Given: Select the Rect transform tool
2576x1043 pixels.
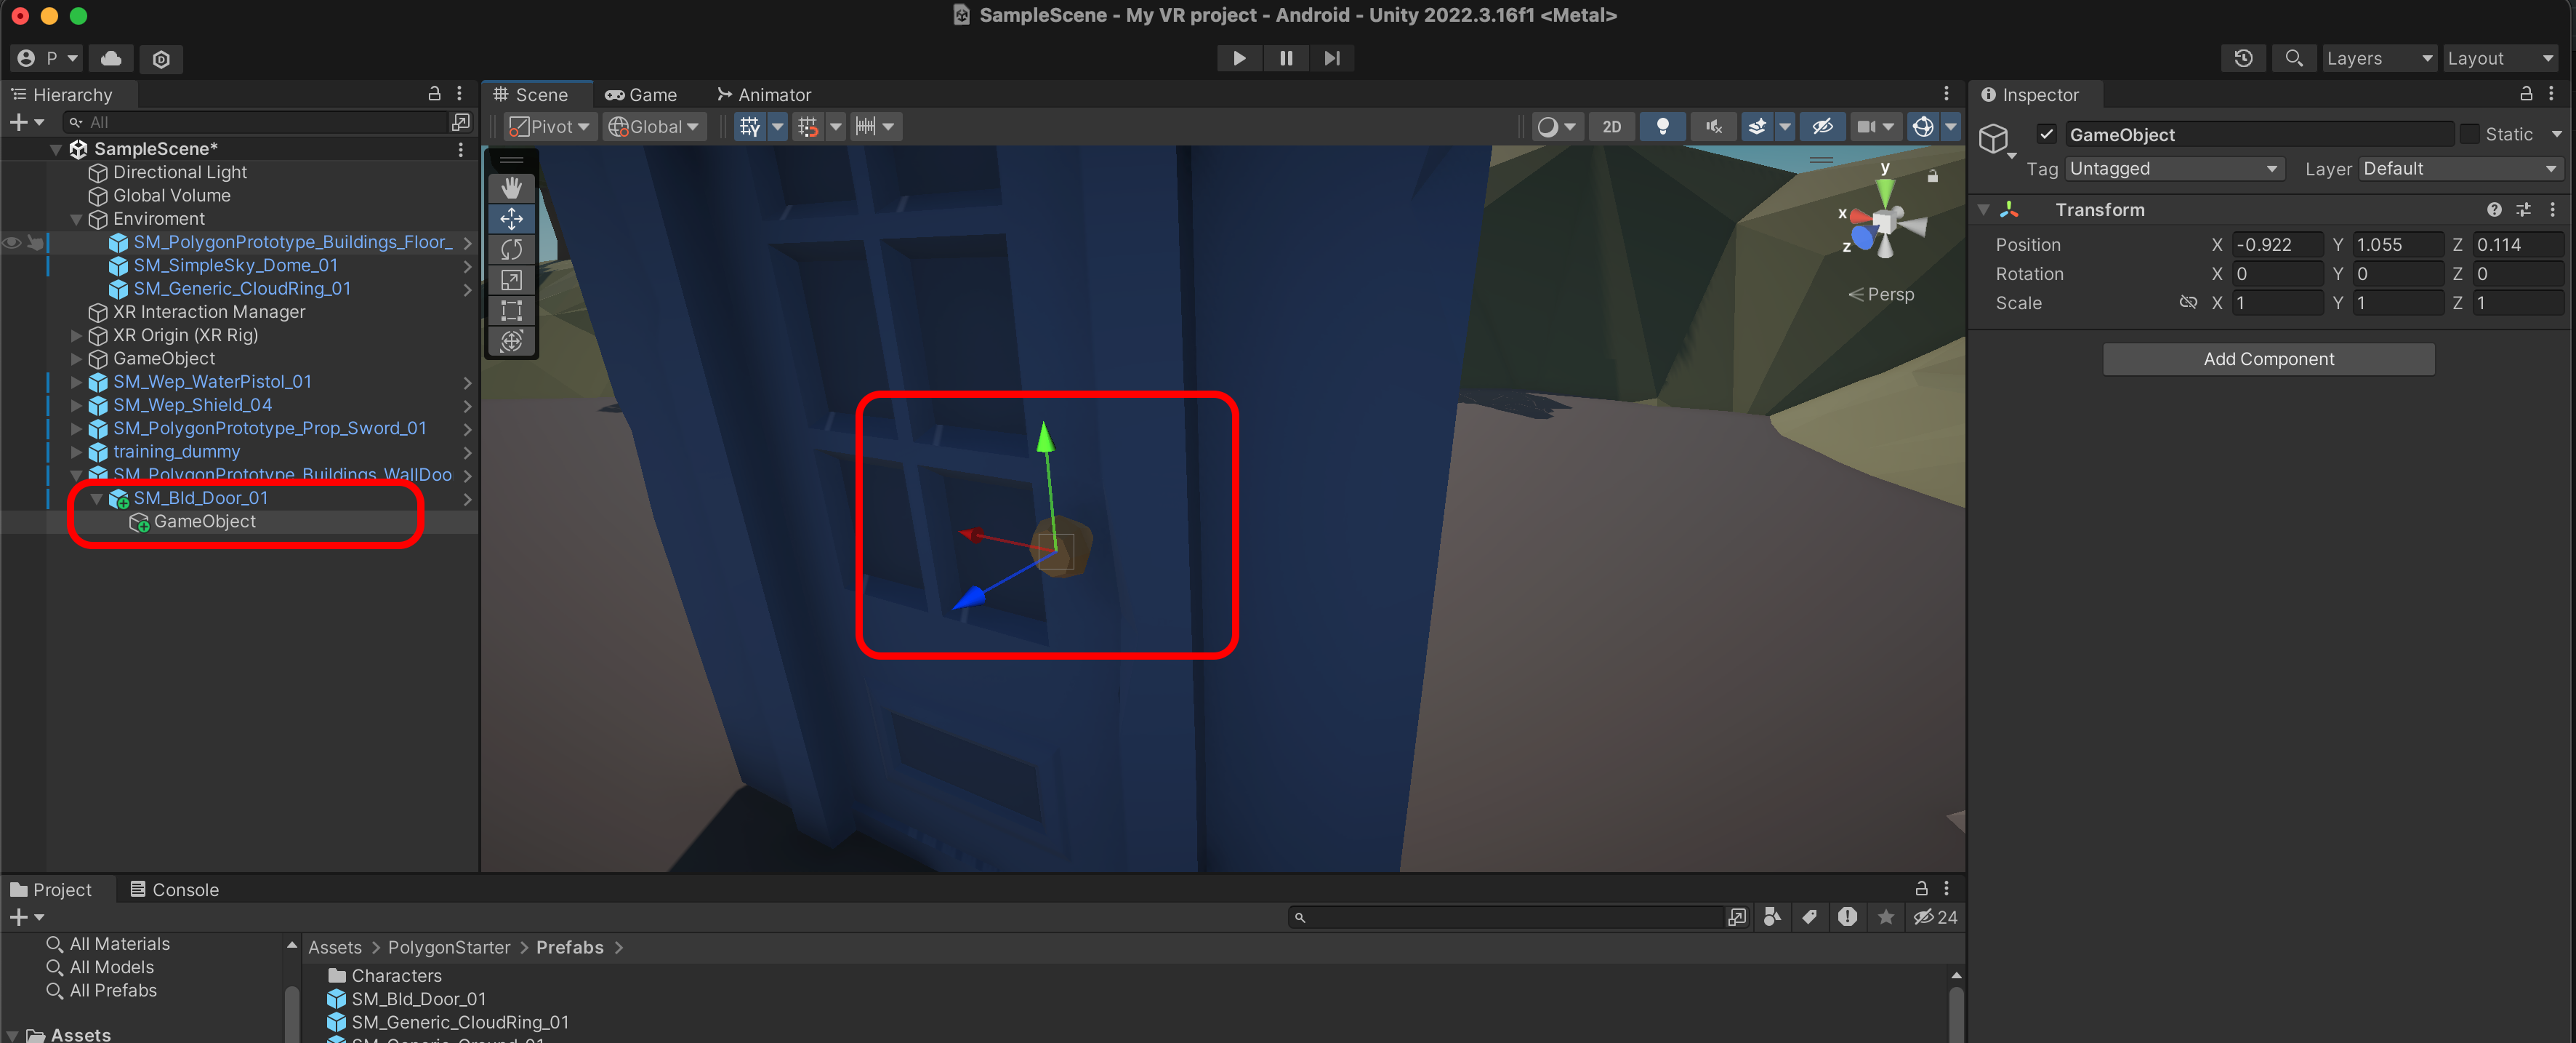Looking at the screenshot, I should 511,311.
